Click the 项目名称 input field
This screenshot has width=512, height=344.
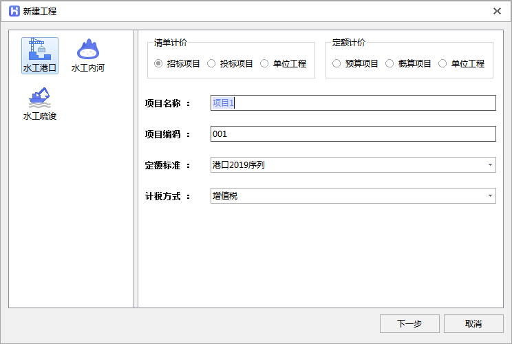(353, 103)
